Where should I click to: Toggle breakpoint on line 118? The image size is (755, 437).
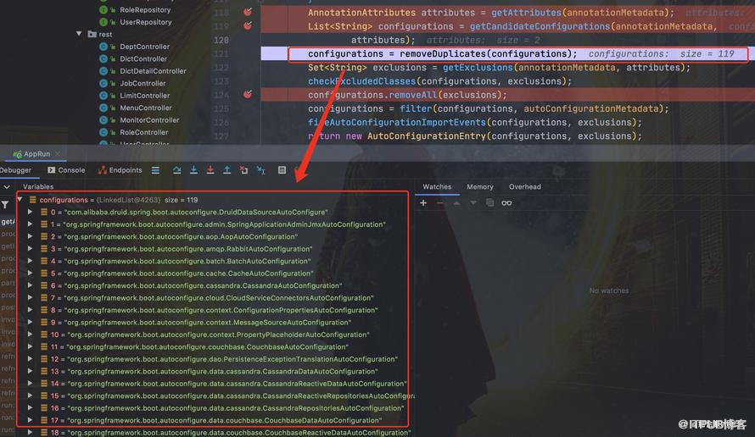(x=248, y=12)
